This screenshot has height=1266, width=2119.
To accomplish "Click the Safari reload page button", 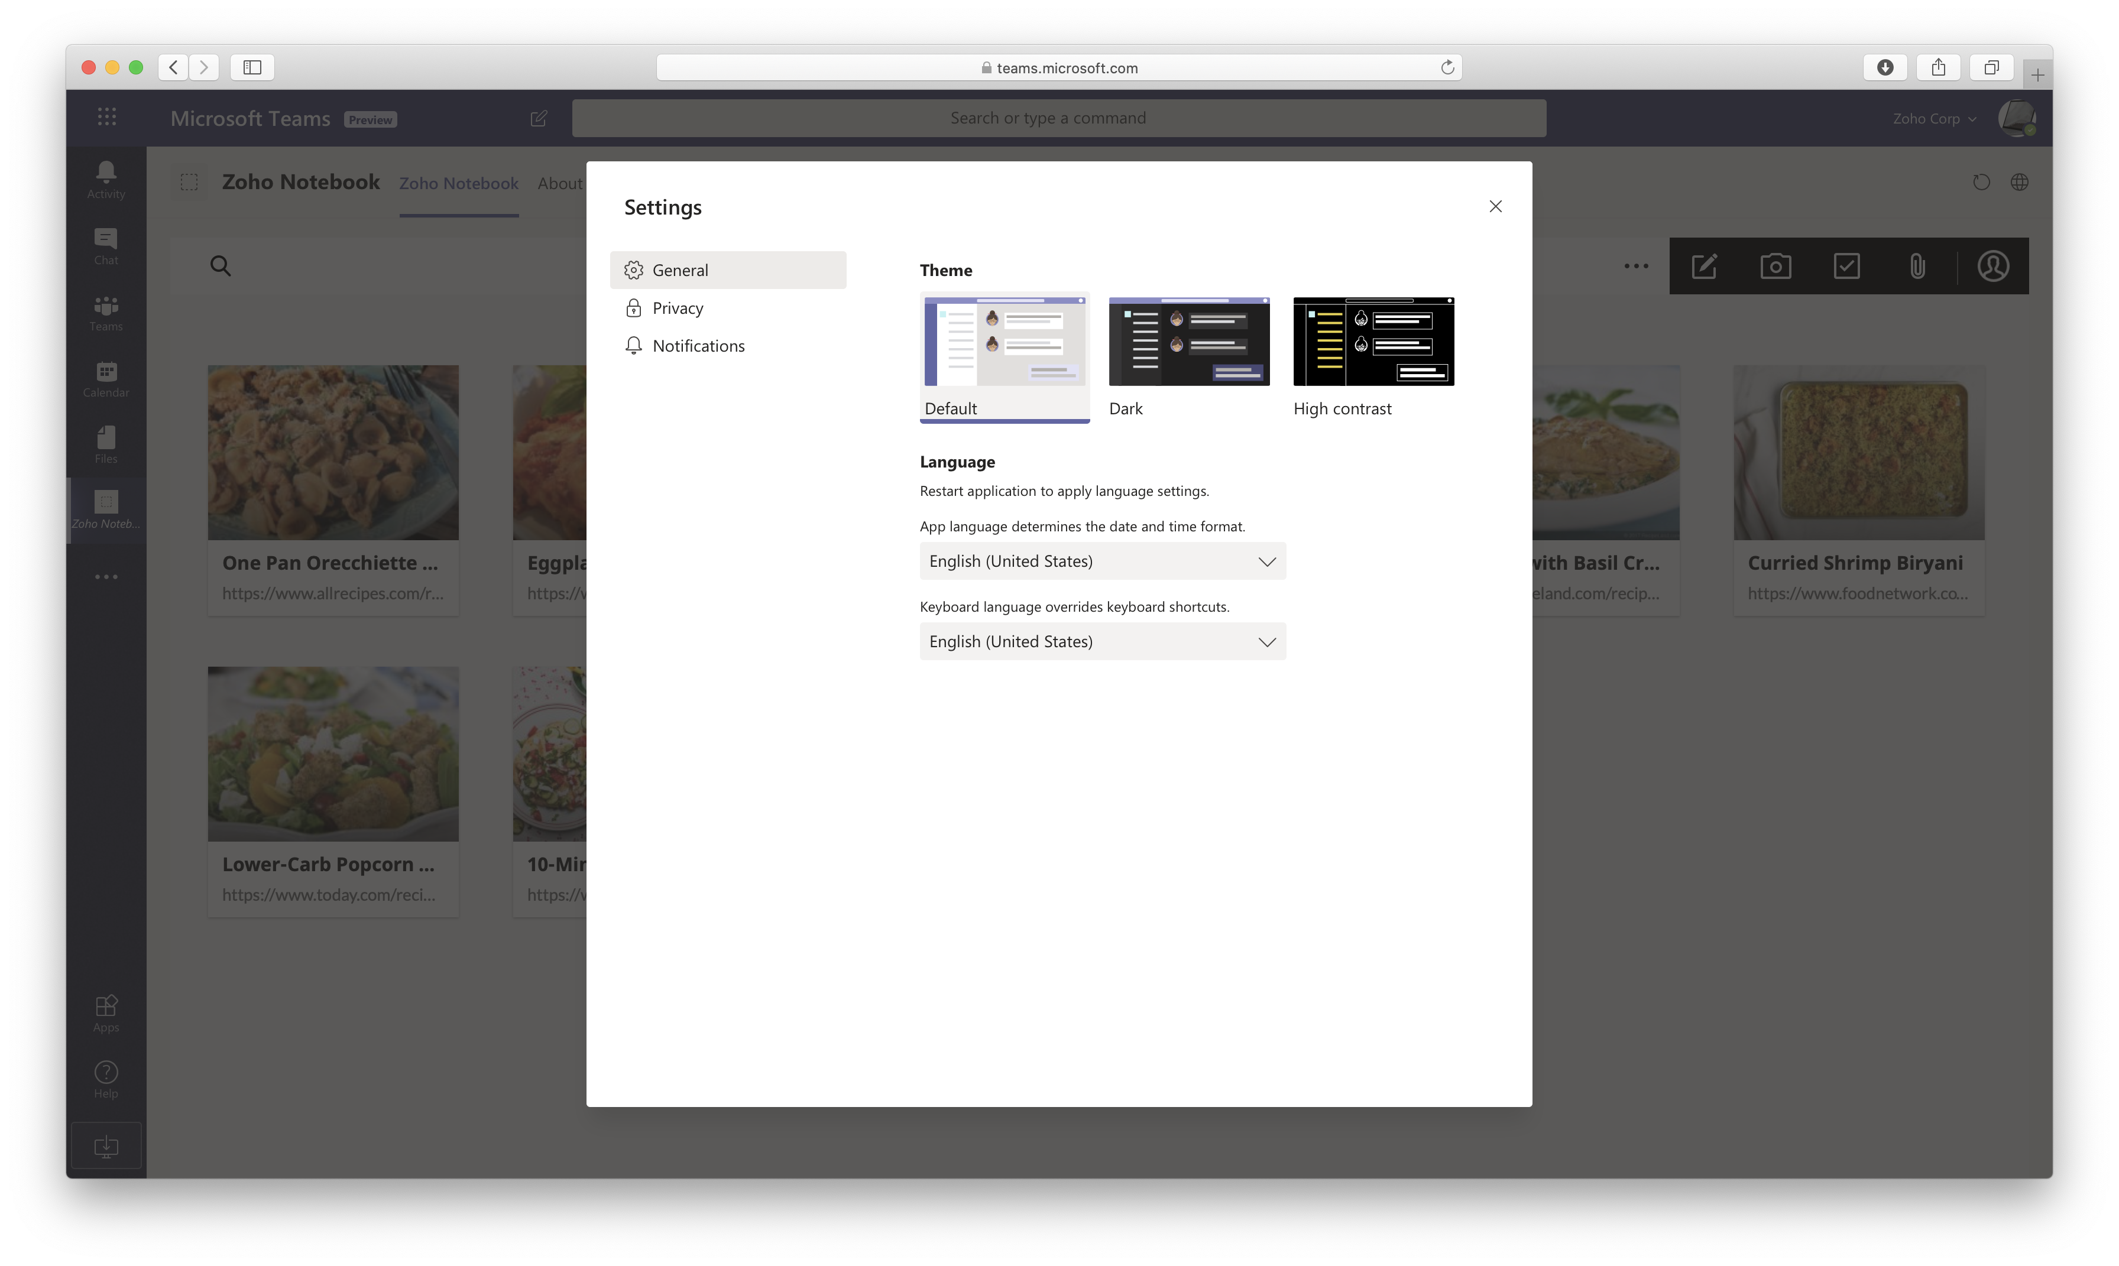I will [1447, 67].
